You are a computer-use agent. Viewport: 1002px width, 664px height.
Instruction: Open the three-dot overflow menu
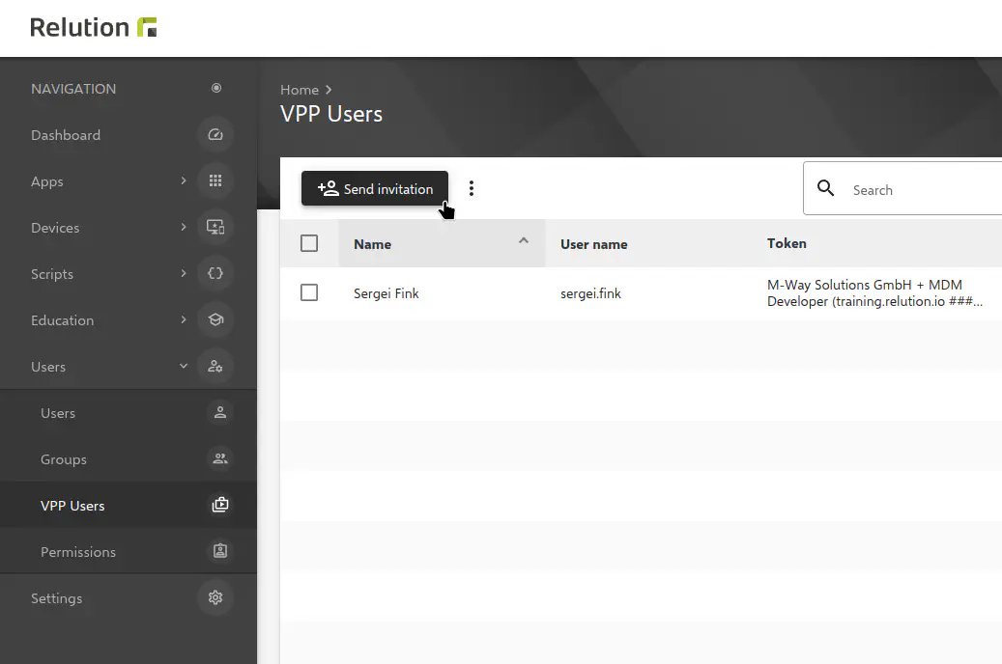point(472,188)
